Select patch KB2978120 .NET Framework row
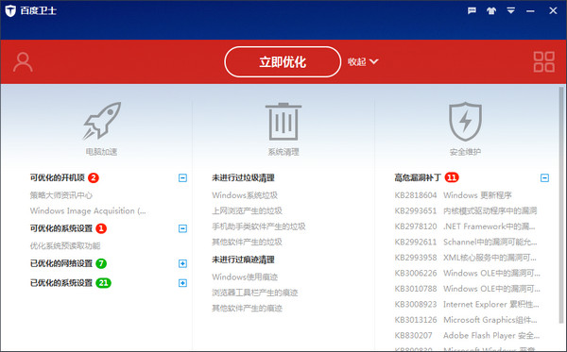The width and height of the screenshot is (567, 352). tap(465, 226)
